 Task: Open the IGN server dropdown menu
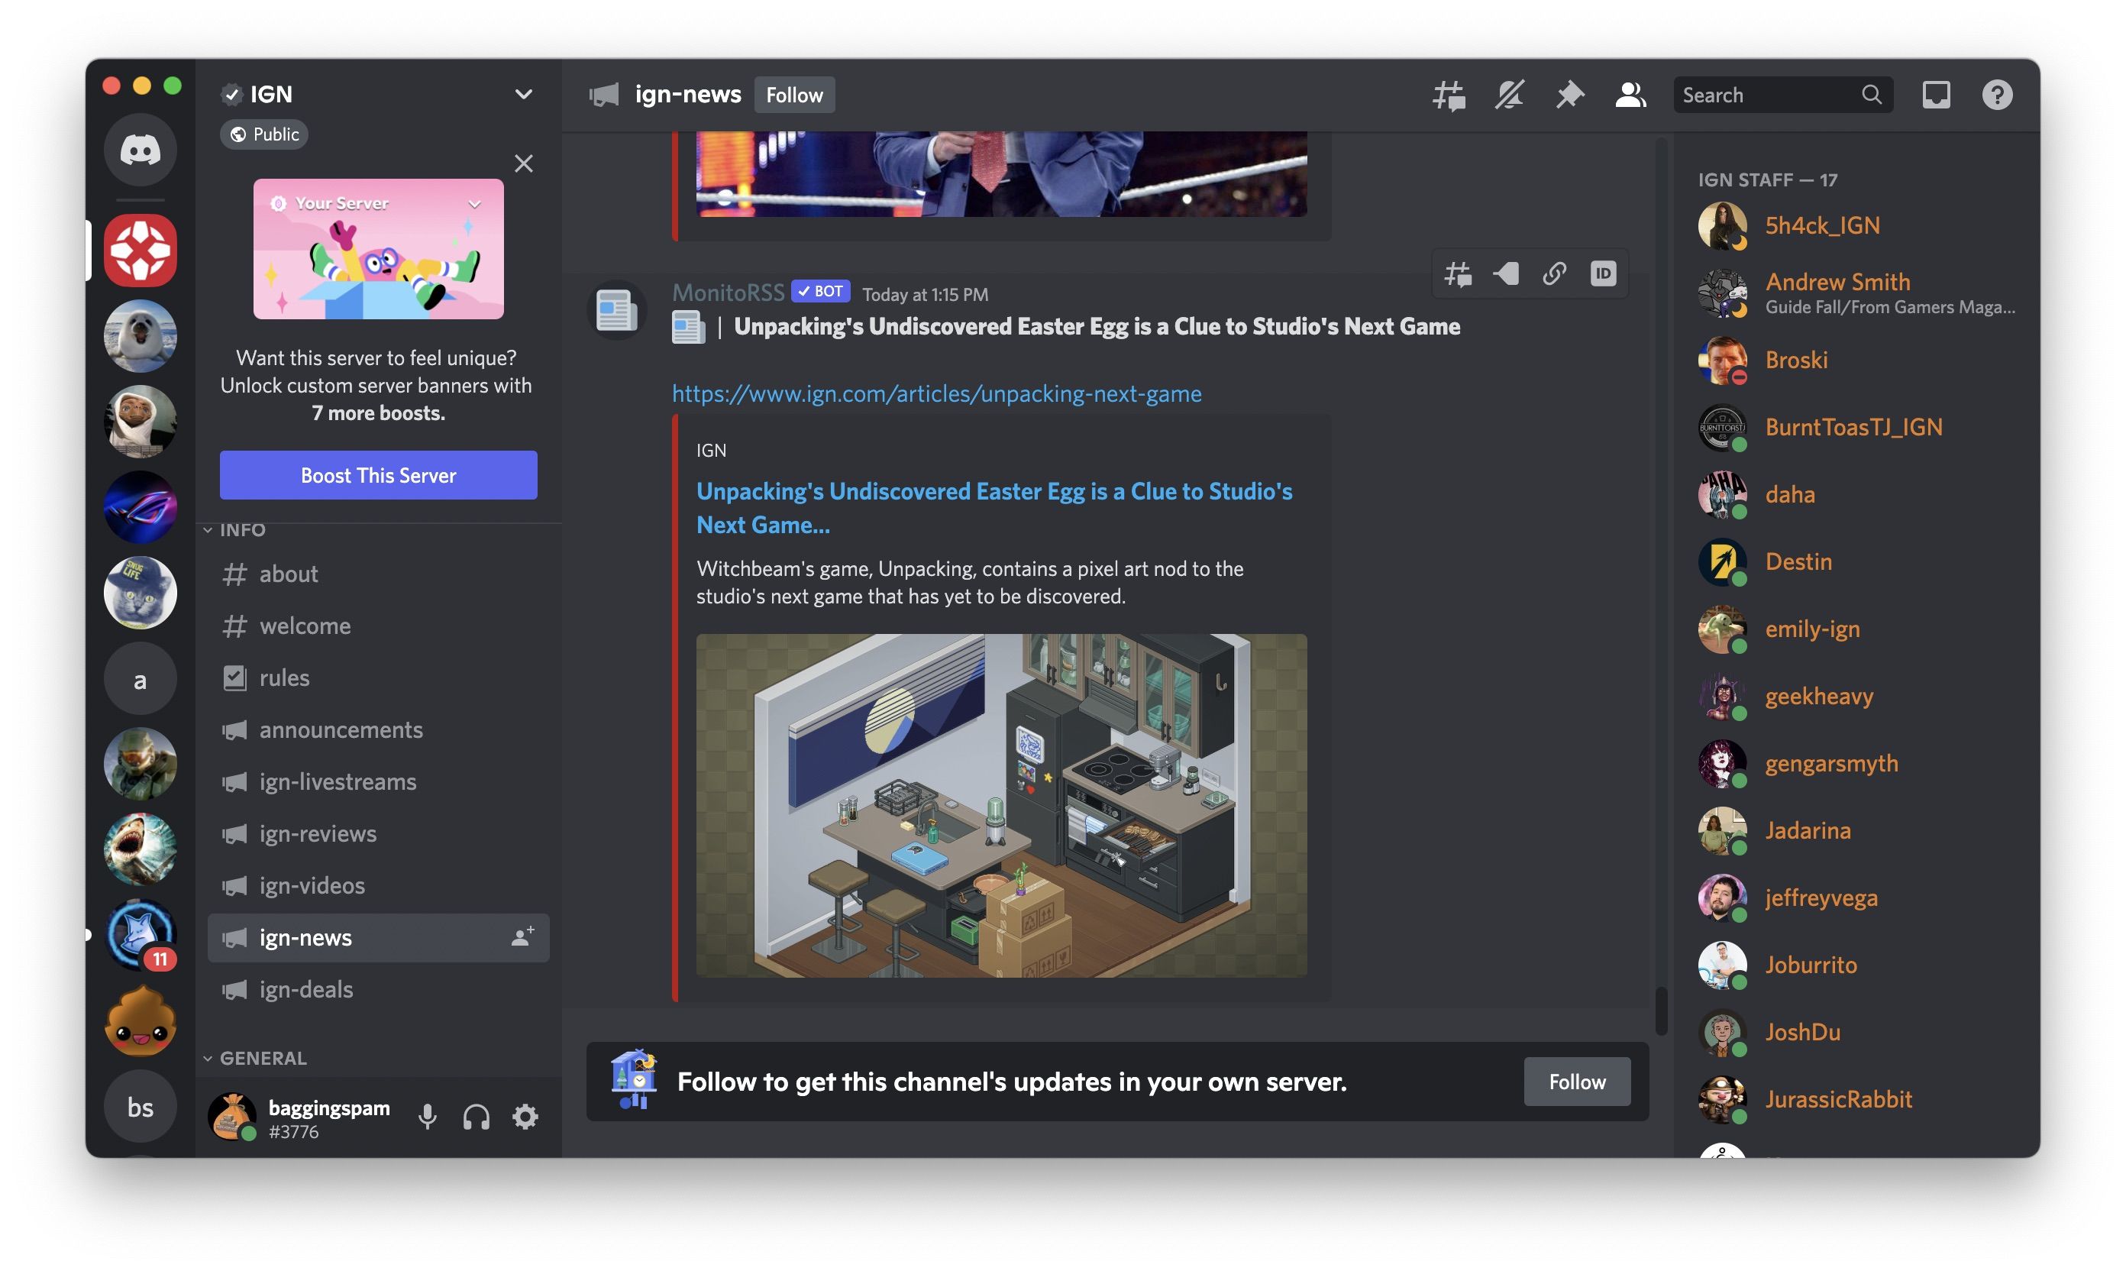(x=523, y=94)
